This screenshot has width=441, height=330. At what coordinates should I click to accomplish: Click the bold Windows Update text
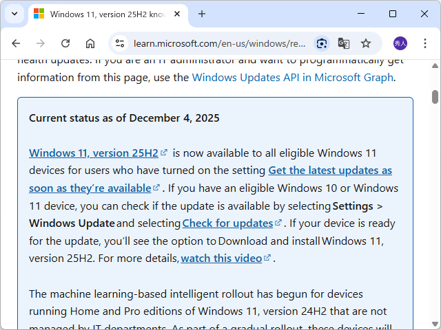coord(72,223)
